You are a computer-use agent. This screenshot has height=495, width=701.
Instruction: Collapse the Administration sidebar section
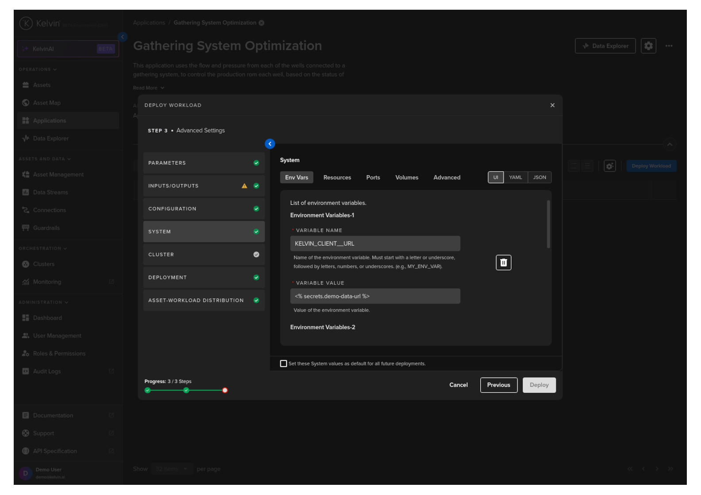pos(43,302)
